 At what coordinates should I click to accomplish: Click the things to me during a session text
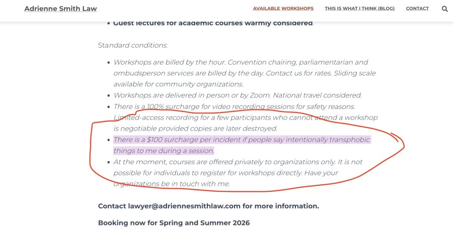[x=164, y=151]
